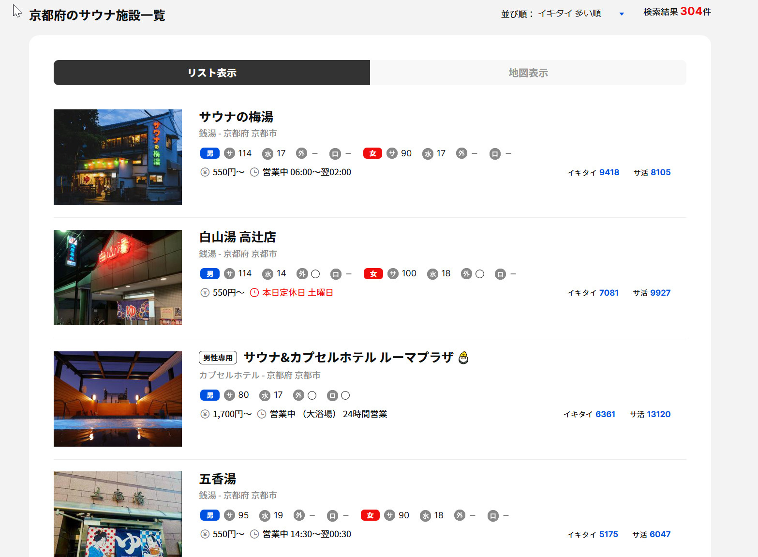Select the リスト表示 list view tab
758x557 pixels.
pos(212,73)
